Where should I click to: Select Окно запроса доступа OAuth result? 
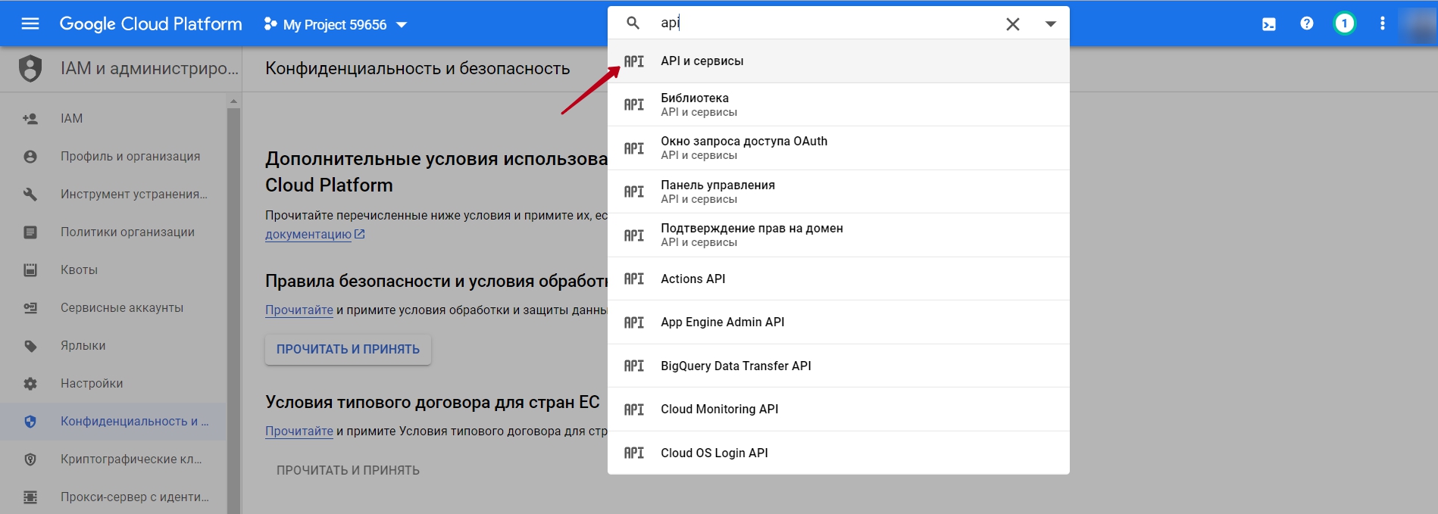click(x=839, y=148)
